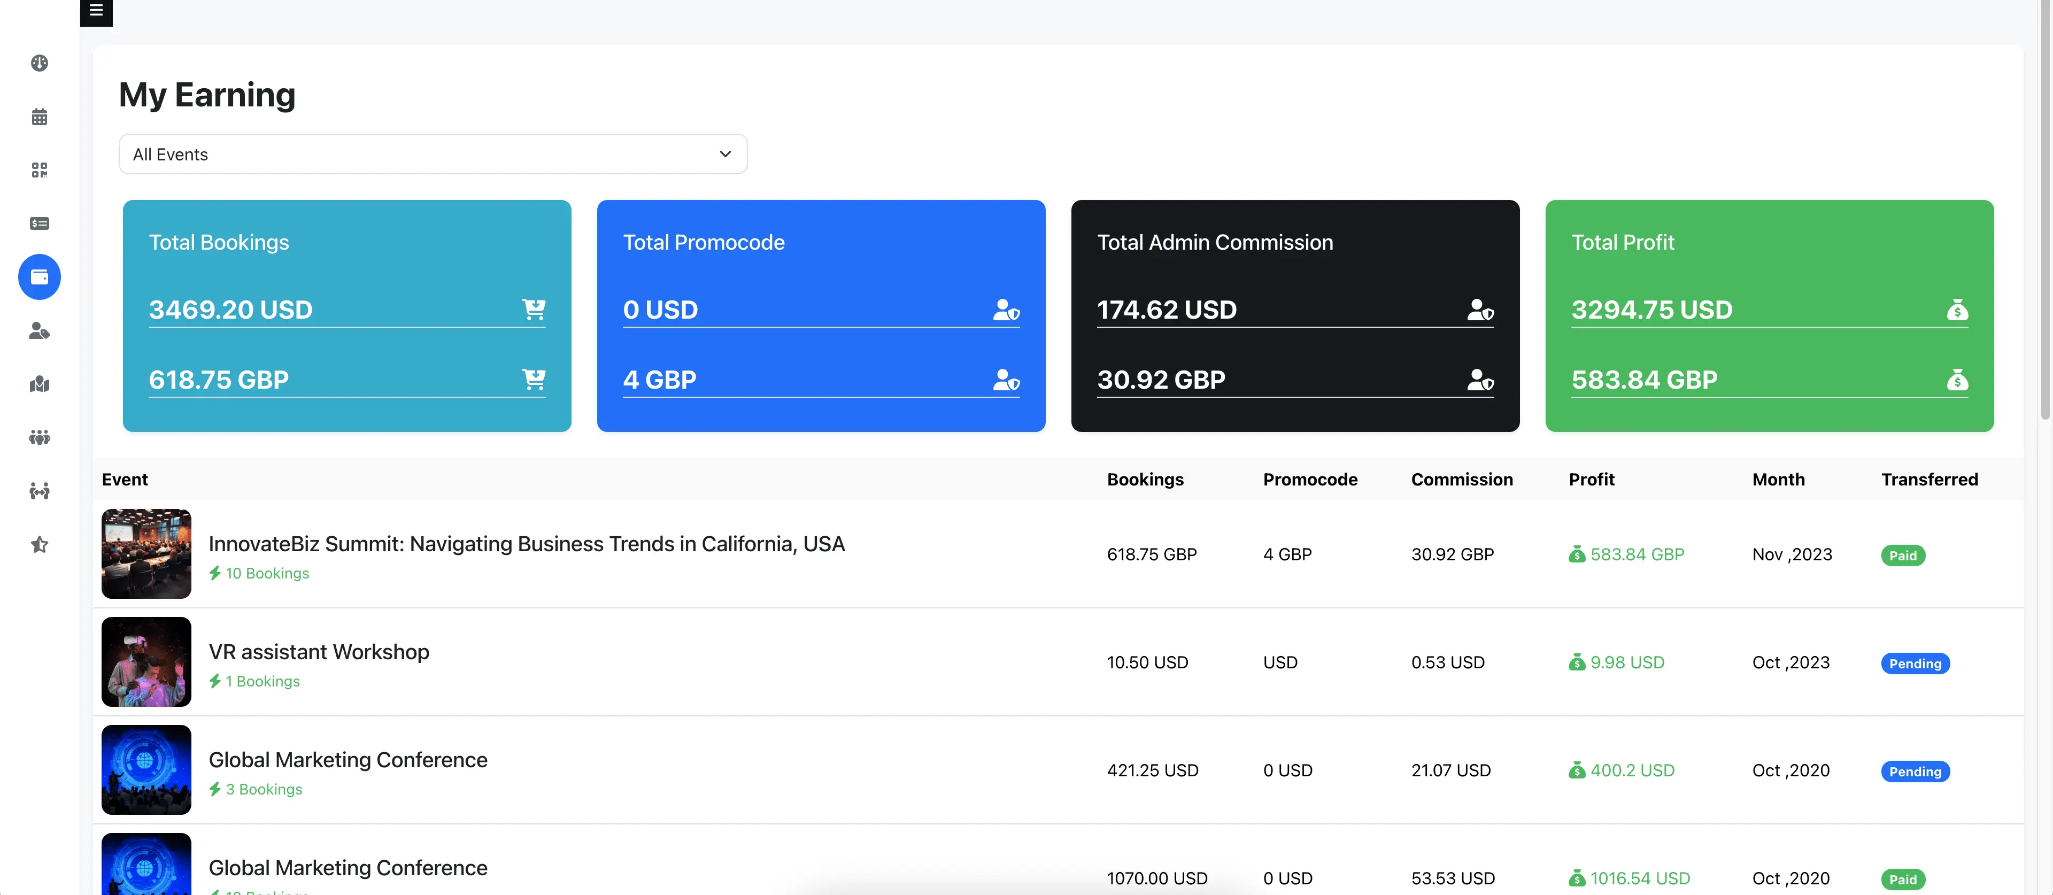Open the All Events dropdown
The width and height of the screenshot is (2053, 895).
(433, 154)
